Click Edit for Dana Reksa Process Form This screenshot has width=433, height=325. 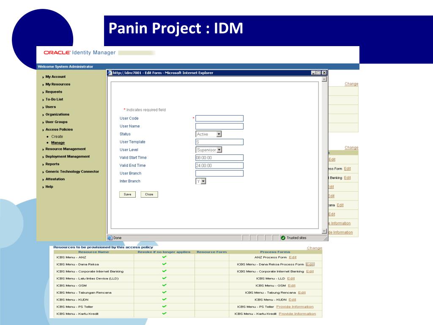click(310, 264)
